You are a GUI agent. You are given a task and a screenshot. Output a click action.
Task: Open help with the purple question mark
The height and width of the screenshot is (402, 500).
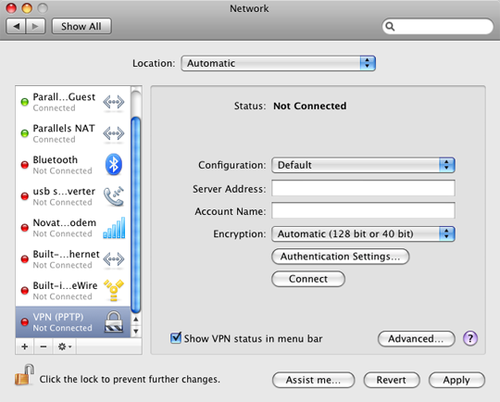tap(470, 338)
